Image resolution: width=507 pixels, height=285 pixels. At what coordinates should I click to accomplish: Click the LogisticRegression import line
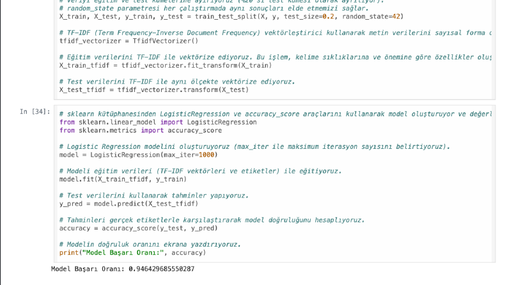point(158,122)
